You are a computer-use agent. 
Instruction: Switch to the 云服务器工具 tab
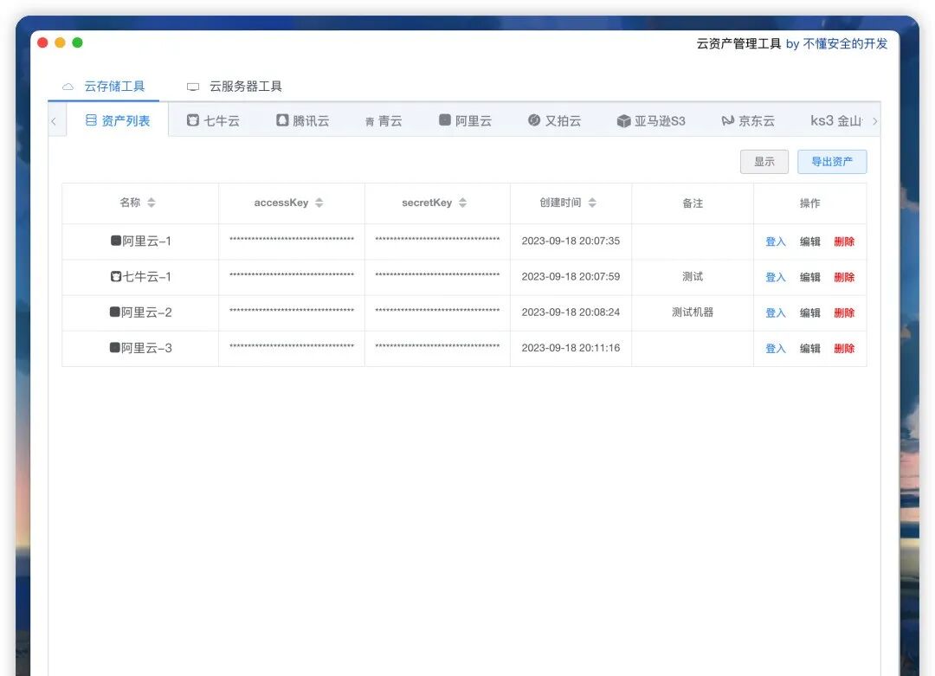click(234, 87)
